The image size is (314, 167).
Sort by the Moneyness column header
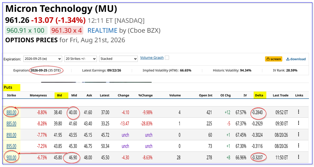point(38,95)
